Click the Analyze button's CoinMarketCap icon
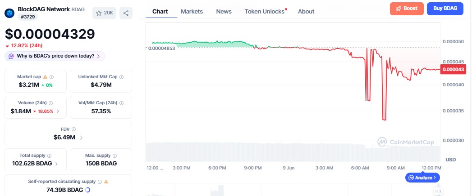This screenshot has width=472, height=196. pos(411,178)
